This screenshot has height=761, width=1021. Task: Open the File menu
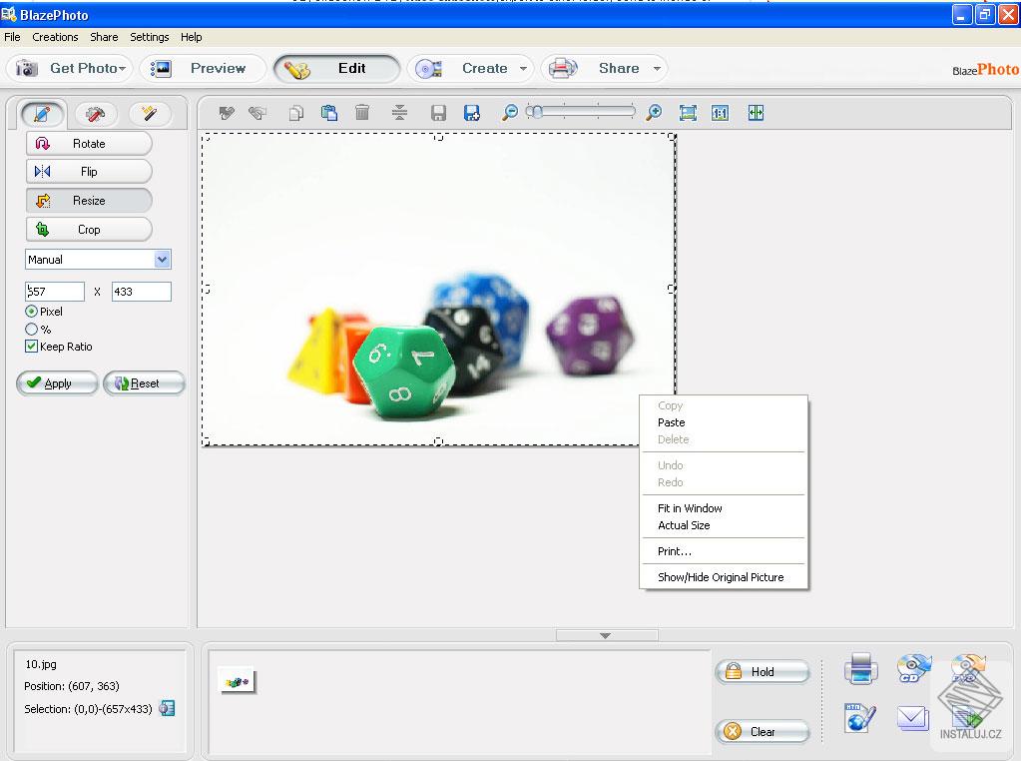[12, 37]
